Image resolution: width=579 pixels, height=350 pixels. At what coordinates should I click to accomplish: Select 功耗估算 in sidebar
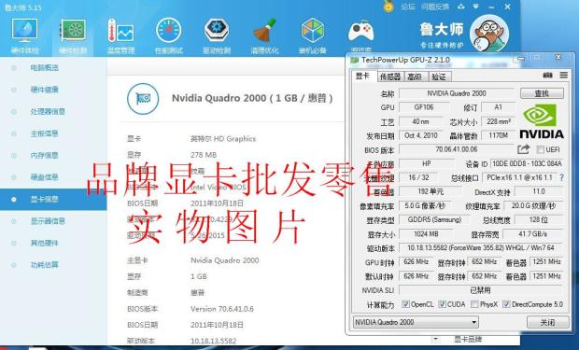point(44,265)
